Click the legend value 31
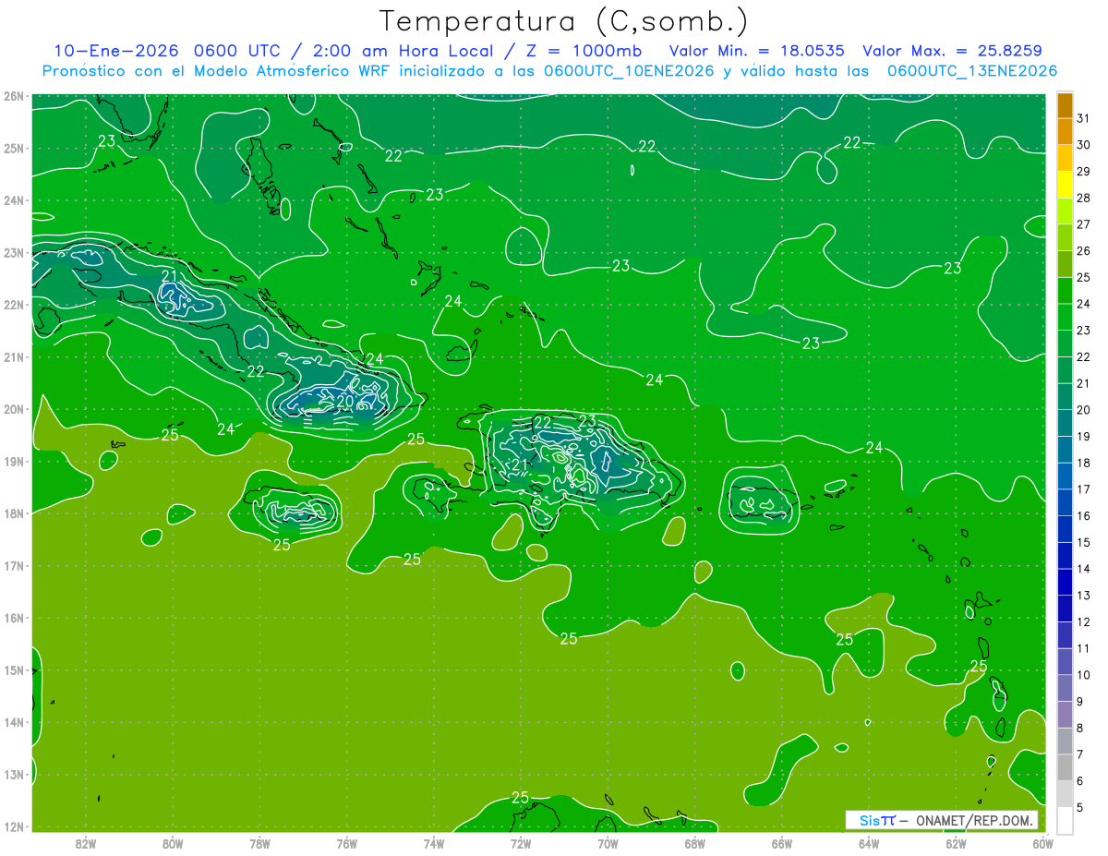 1084,118
